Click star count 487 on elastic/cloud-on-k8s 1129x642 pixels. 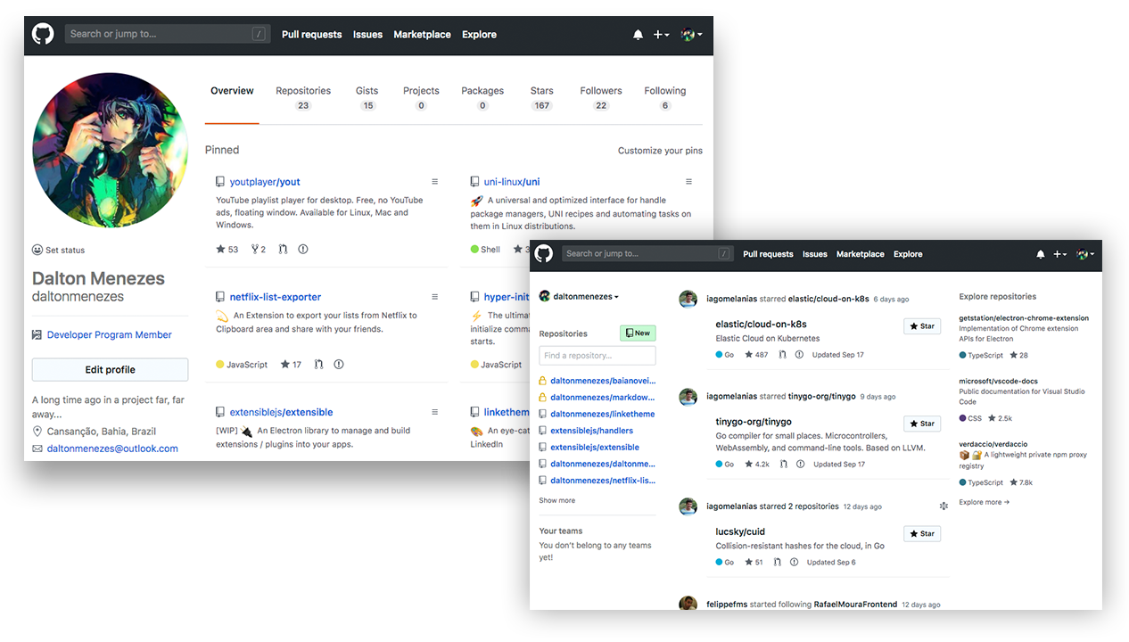pyautogui.click(x=756, y=355)
